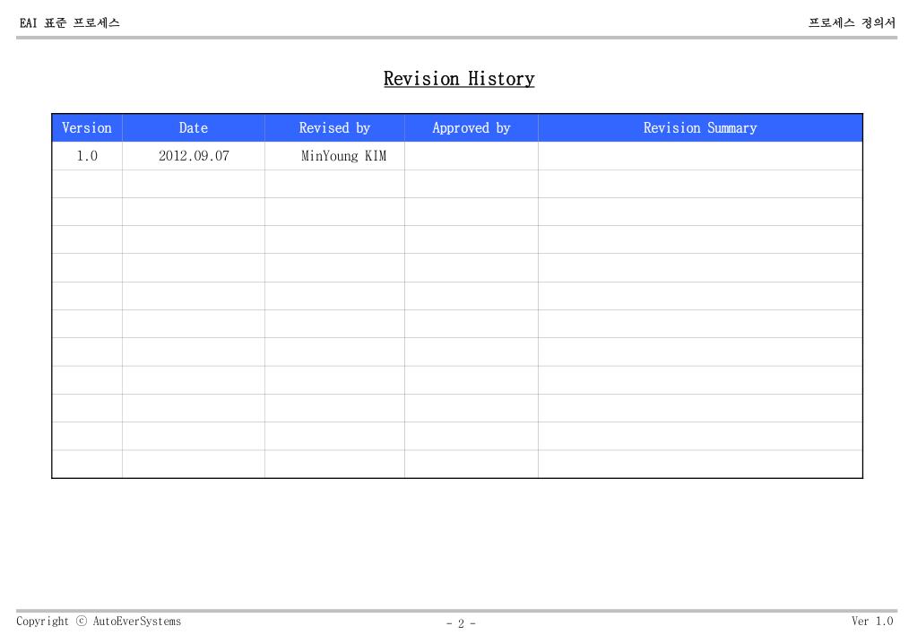Click the EAI 표준 프로세스 header text
The image size is (917, 635).
pyautogui.click(x=70, y=22)
